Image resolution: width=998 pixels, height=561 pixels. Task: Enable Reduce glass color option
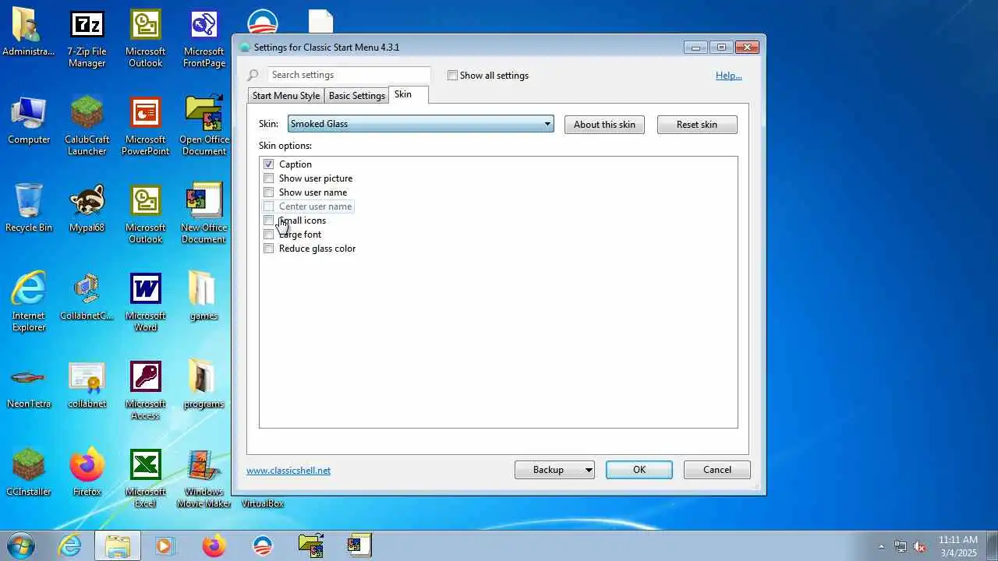click(x=269, y=249)
